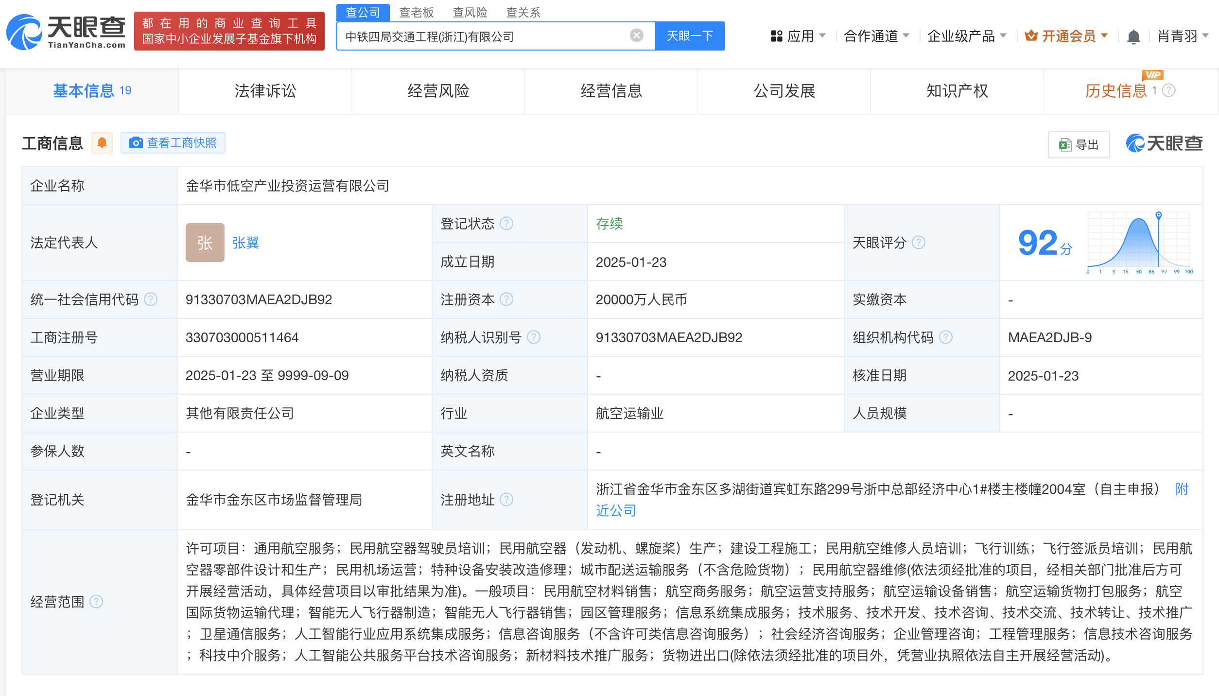Click orange alert bell beside 工商信息
Image resolution: width=1219 pixels, height=696 pixels.
tap(102, 143)
